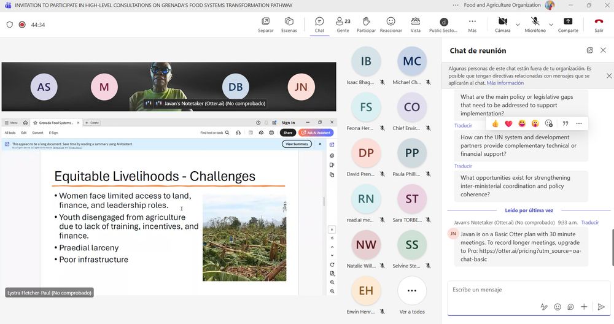614x324 pixels.
Task: Open the Edit menu in Acrobat
Action: 24,133
